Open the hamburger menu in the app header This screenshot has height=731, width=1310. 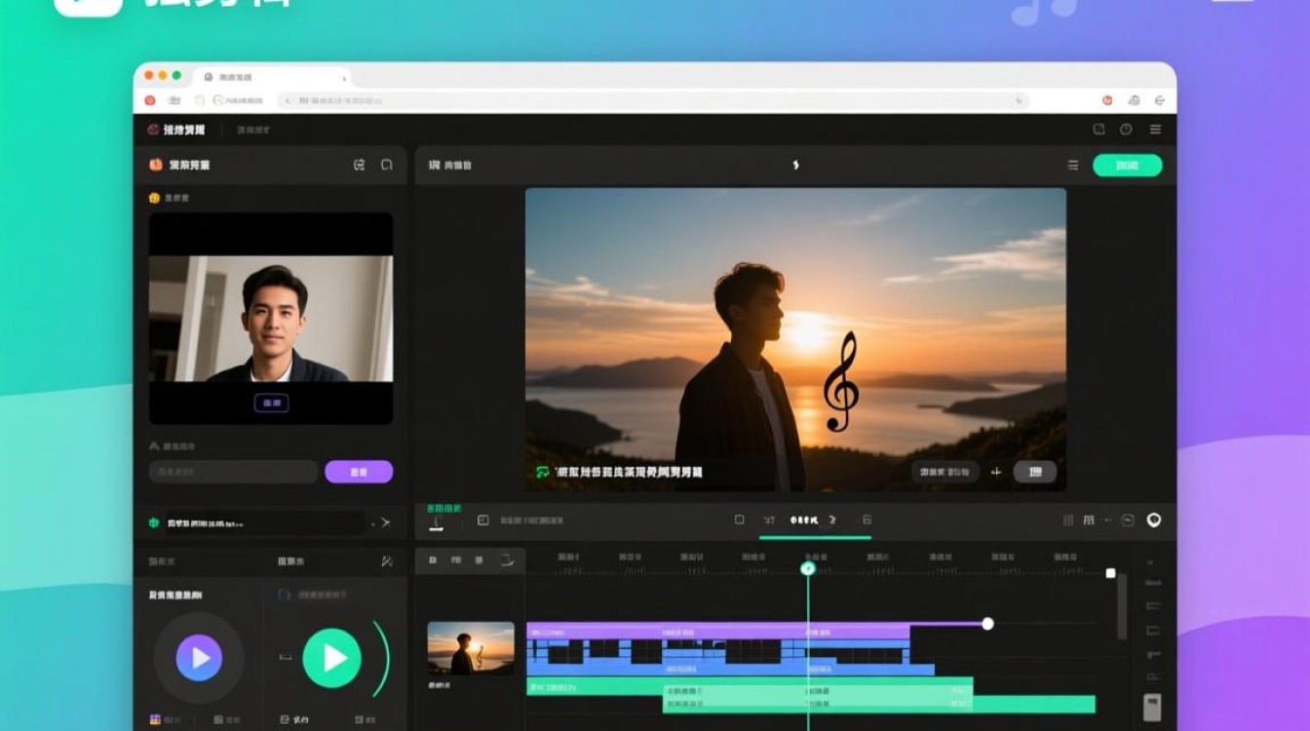coord(1155,130)
